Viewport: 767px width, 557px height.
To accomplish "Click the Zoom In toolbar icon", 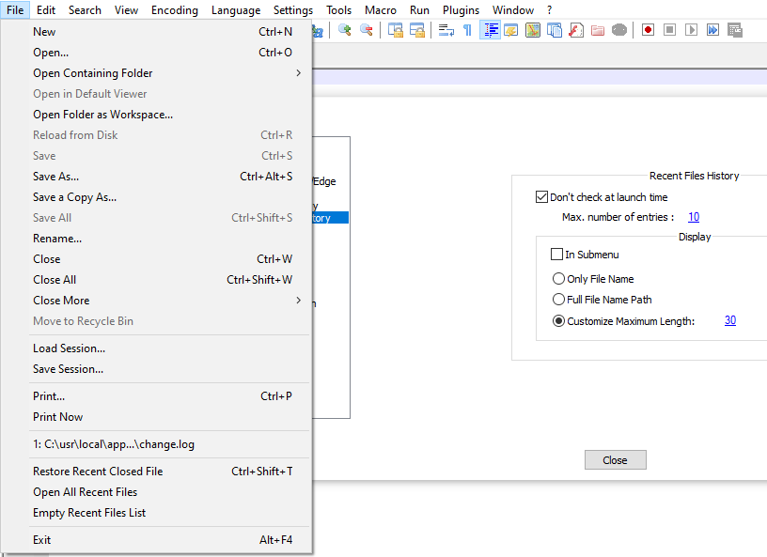I will (345, 30).
